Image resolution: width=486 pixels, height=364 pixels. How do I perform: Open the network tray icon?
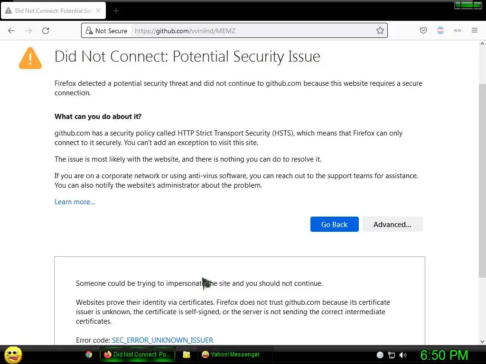click(392, 355)
